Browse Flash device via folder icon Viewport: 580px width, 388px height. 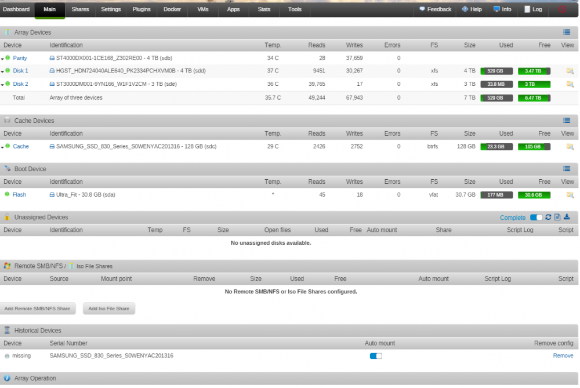570,195
